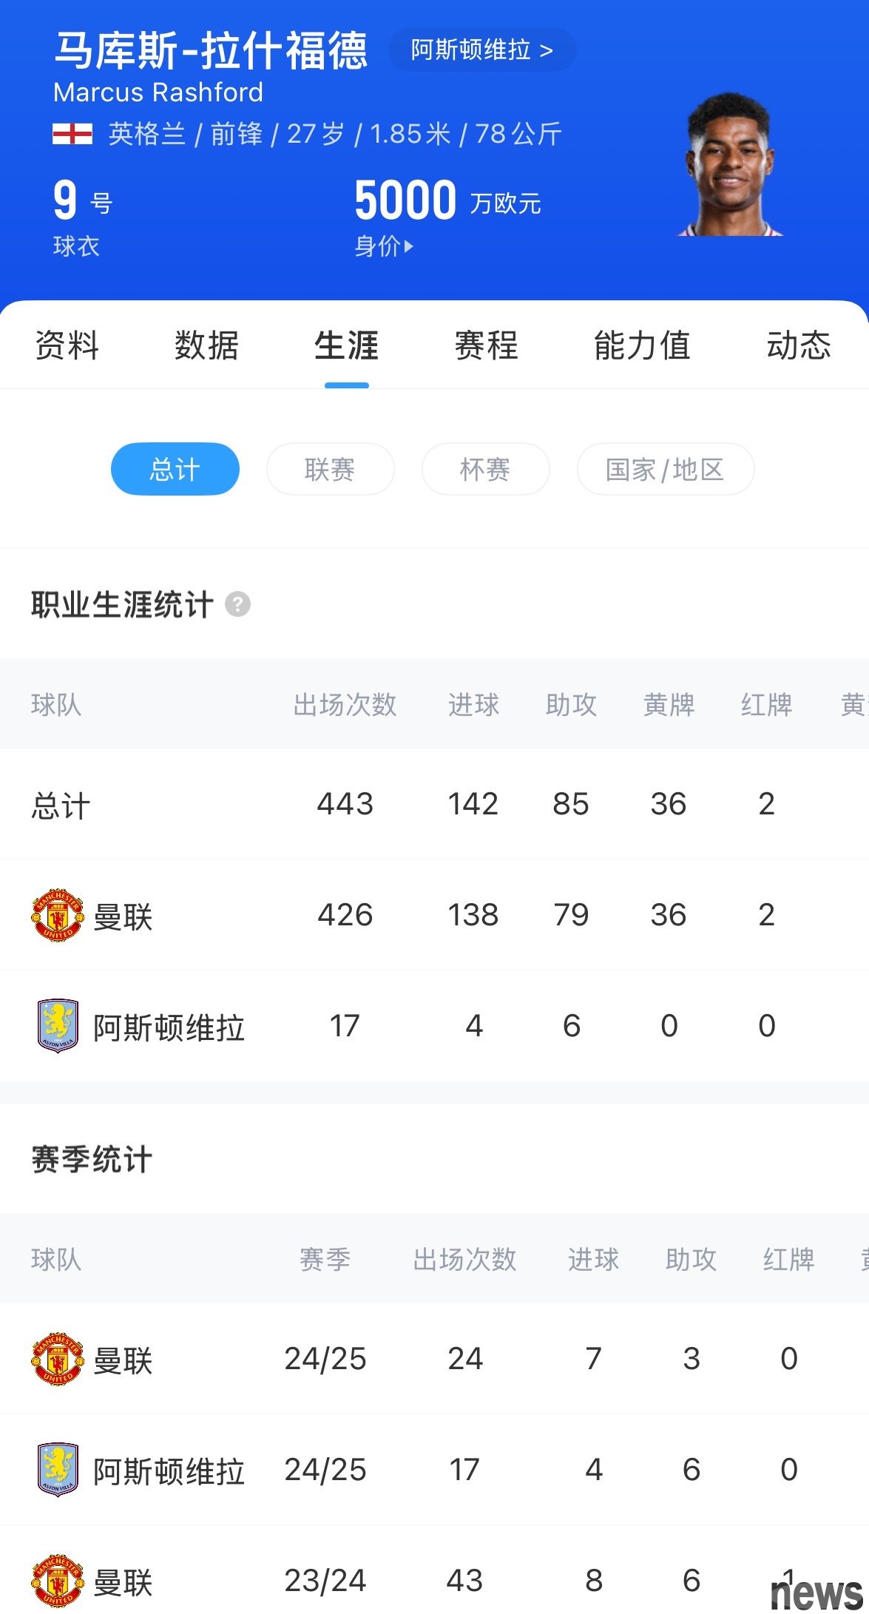Select the 国家/地区 filter pill
This screenshot has width=869, height=1614.
[x=665, y=469]
